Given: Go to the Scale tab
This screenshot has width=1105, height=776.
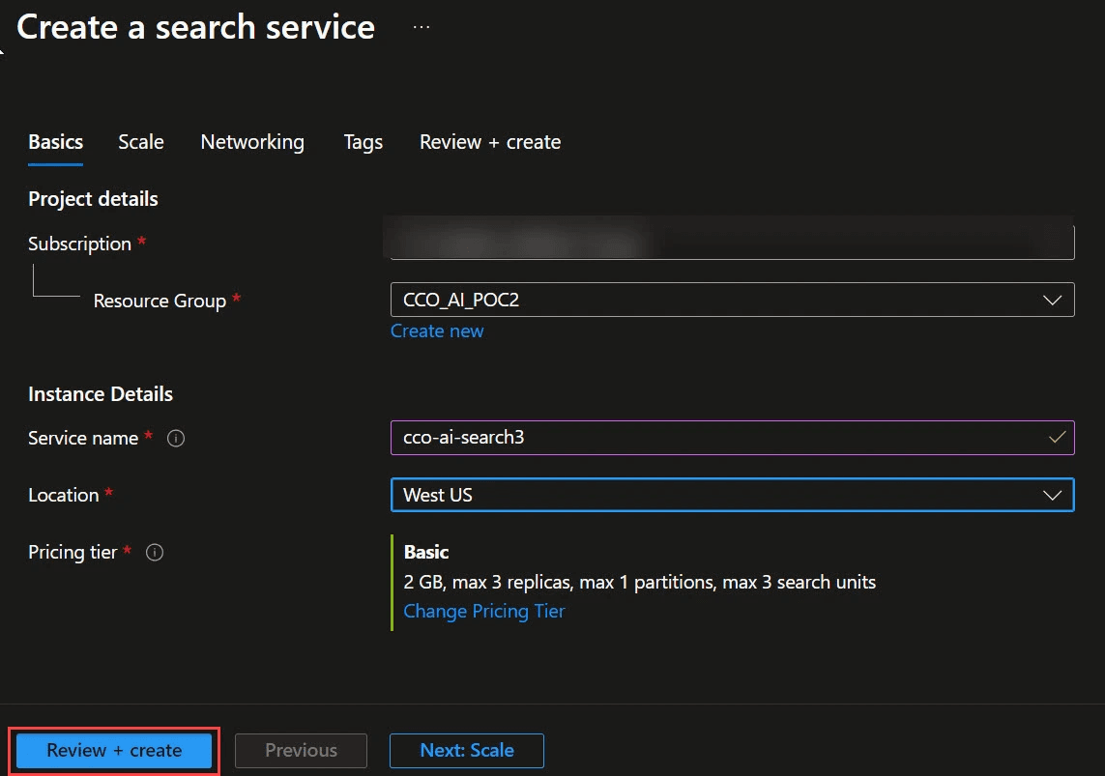Looking at the screenshot, I should click(x=141, y=142).
